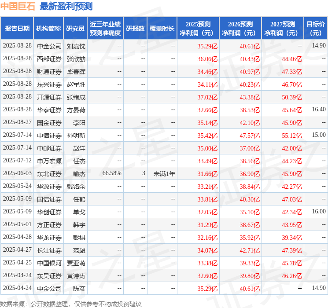The width and height of the screenshot is (328, 308).
Task: Click institution 国信证券
Action: point(49,199)
